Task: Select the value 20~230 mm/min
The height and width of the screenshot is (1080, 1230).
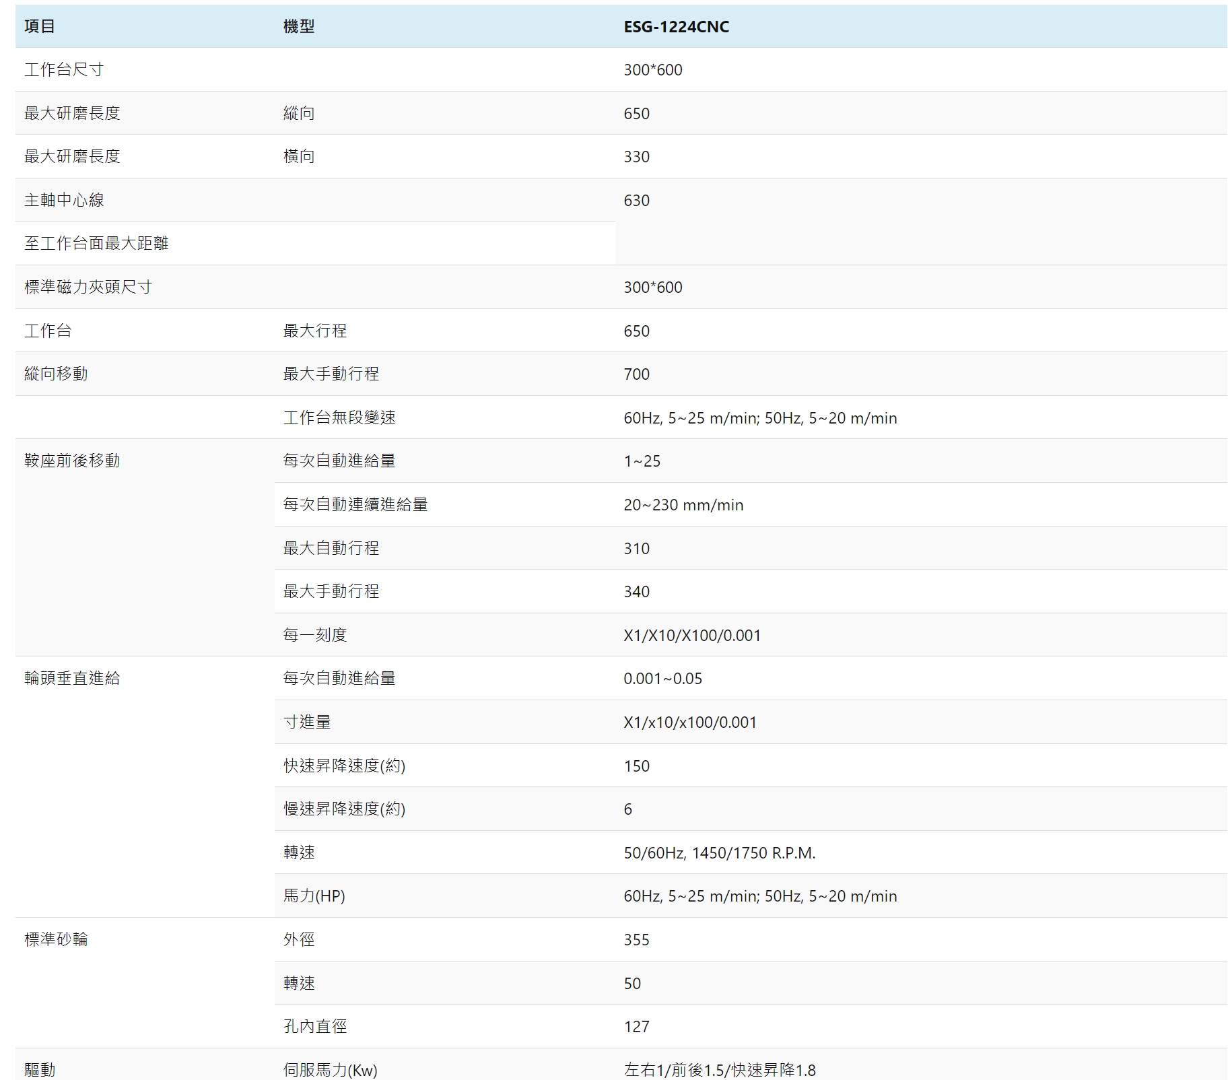Action: [683, 505]
